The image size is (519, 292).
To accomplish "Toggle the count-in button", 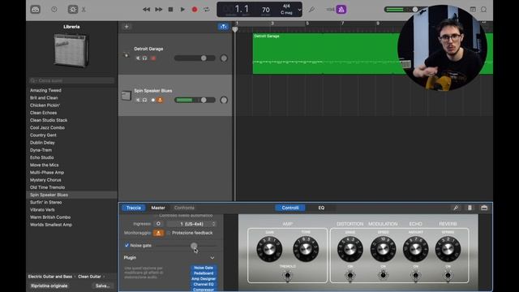I will coord(330,10).
